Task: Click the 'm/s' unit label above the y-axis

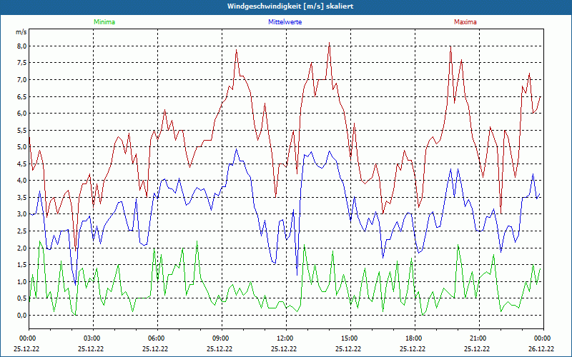Action: (21, 32)
